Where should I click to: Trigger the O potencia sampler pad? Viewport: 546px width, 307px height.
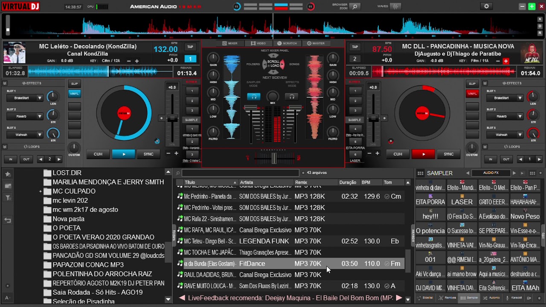(x=430, y=229)
